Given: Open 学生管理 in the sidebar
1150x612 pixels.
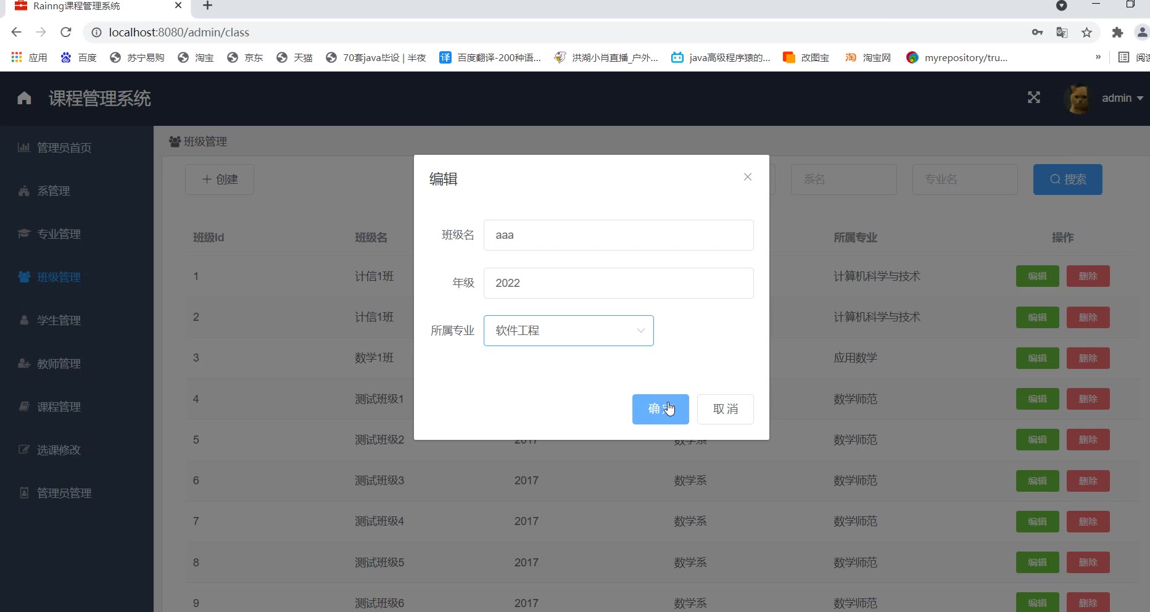Looking at the screenshot, I should click(59, 320).
